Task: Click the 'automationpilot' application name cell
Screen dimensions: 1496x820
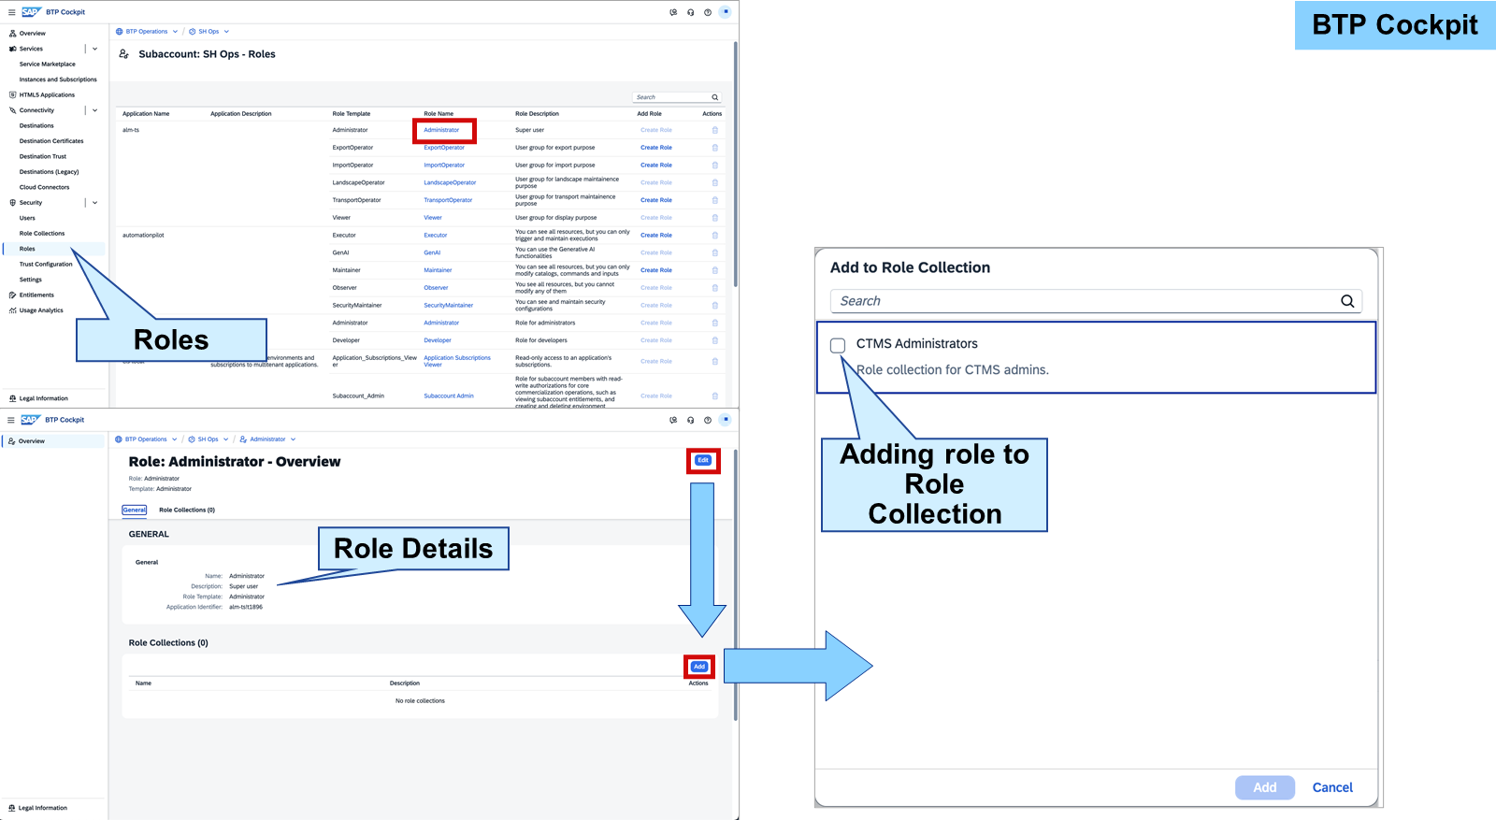Action: click(143, 236)
